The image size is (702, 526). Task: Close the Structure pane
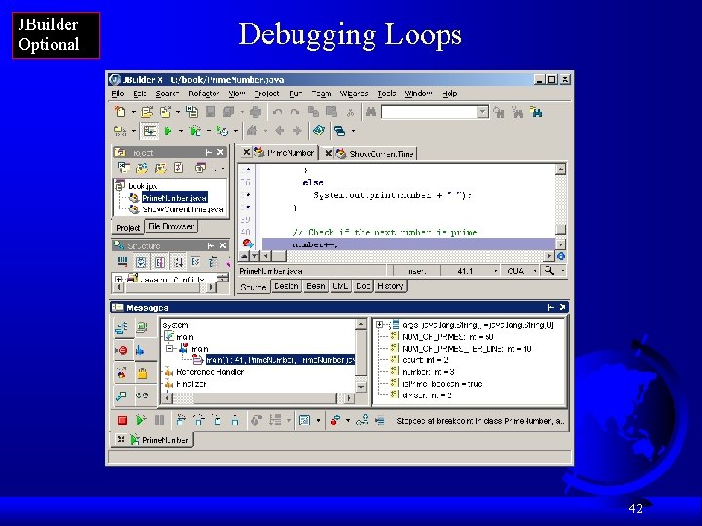[x=223, y=245]
